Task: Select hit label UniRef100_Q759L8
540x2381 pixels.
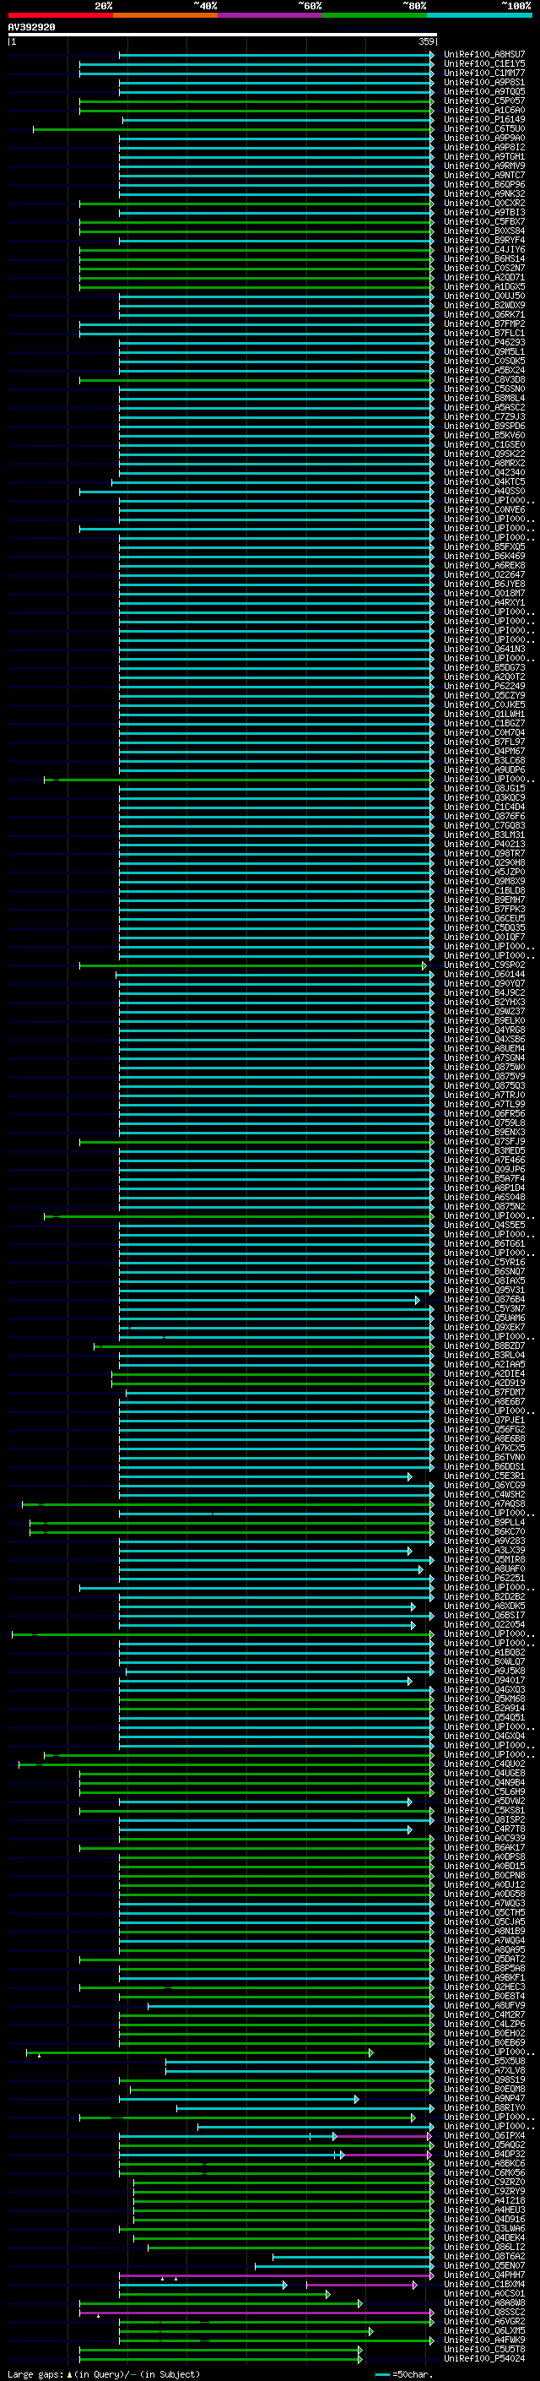Action: (484, 1123)
